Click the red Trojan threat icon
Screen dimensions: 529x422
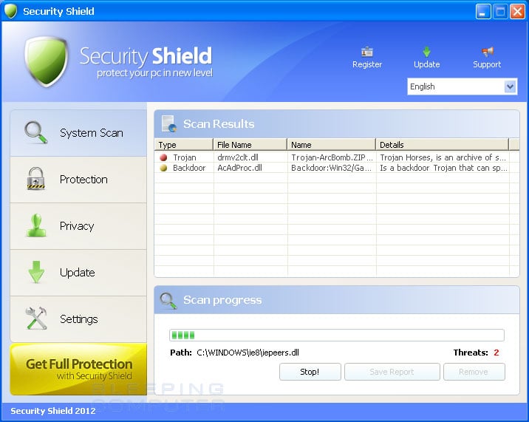[x=163, y=157]
